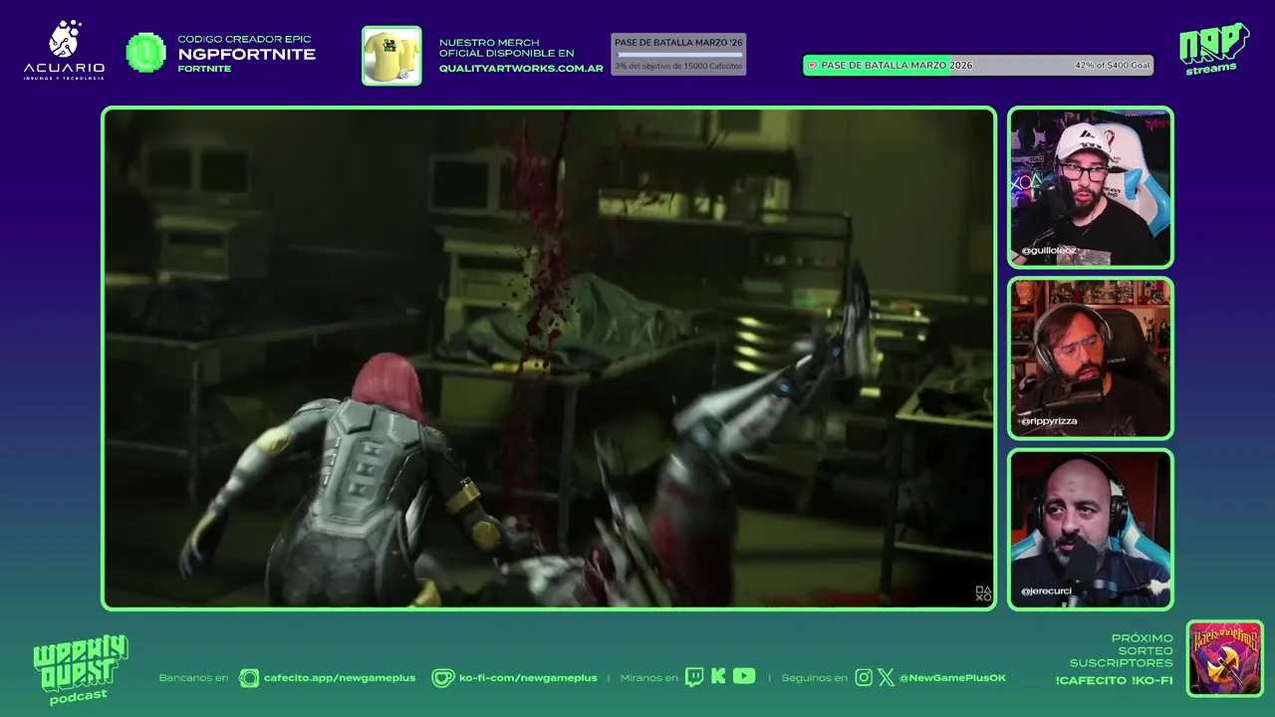Click the NGPFORTNITE creator code text

point(247,54)
